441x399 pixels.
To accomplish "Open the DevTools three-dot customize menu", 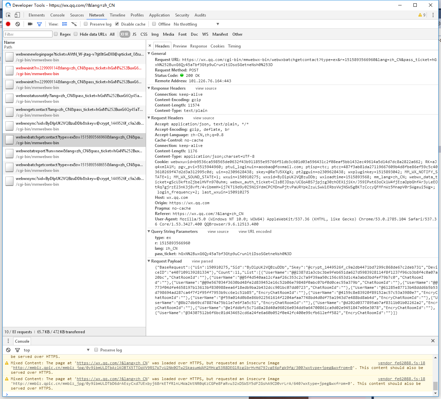I will (x=433, y=15).
